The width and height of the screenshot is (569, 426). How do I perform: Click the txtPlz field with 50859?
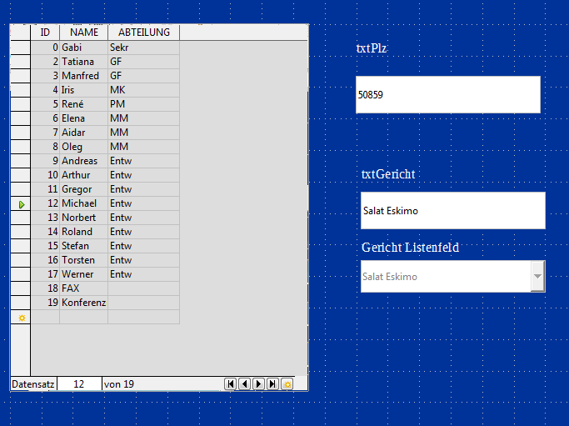(448, 95)
